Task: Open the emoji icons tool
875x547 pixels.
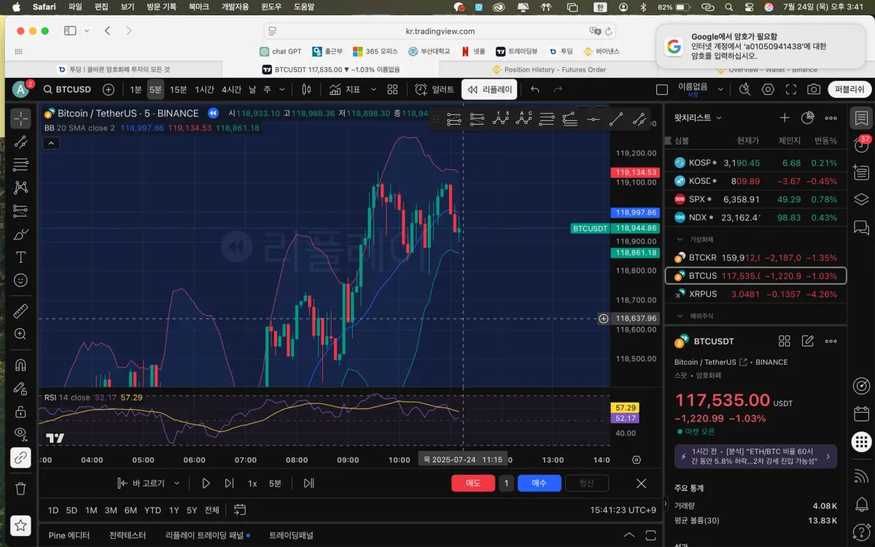Action: [20, 280]
